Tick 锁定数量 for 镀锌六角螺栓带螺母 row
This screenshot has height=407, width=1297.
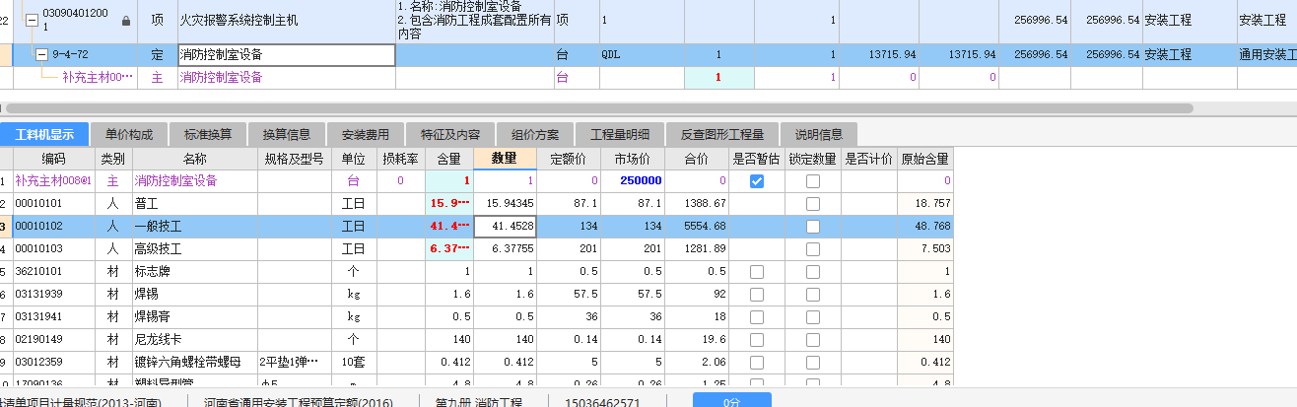click(x=813, y=363)
